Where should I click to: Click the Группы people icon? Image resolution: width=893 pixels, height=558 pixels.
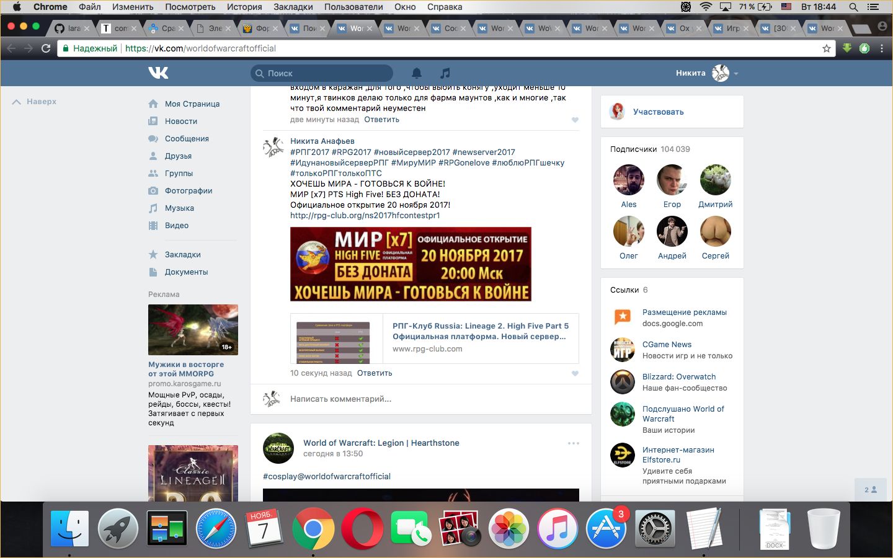pos(153,174)
